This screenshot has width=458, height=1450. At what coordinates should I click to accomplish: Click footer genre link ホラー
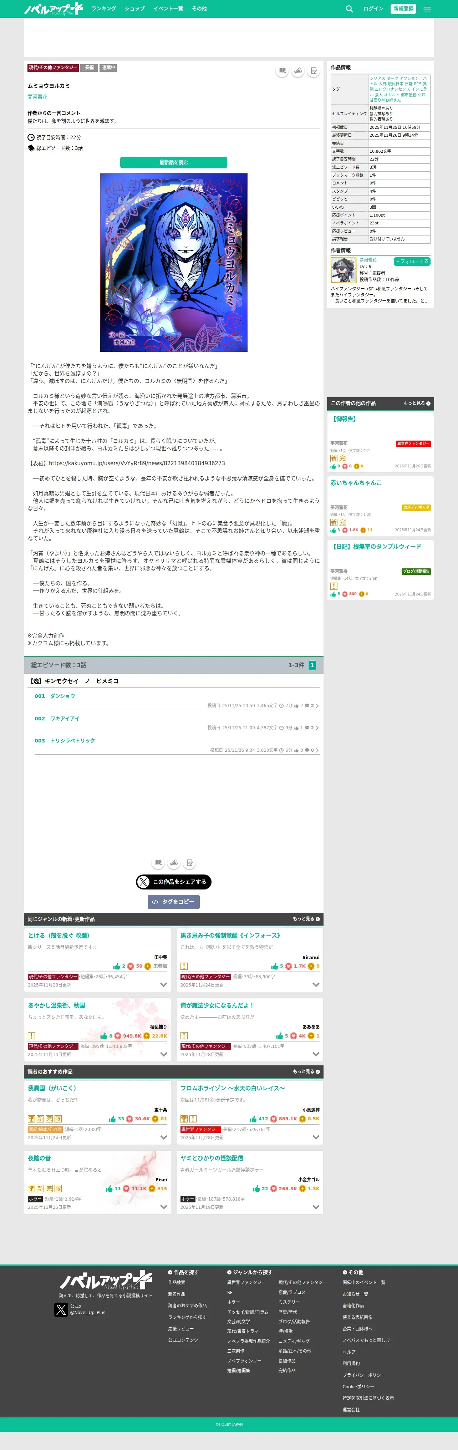[x=234, y=1302]
